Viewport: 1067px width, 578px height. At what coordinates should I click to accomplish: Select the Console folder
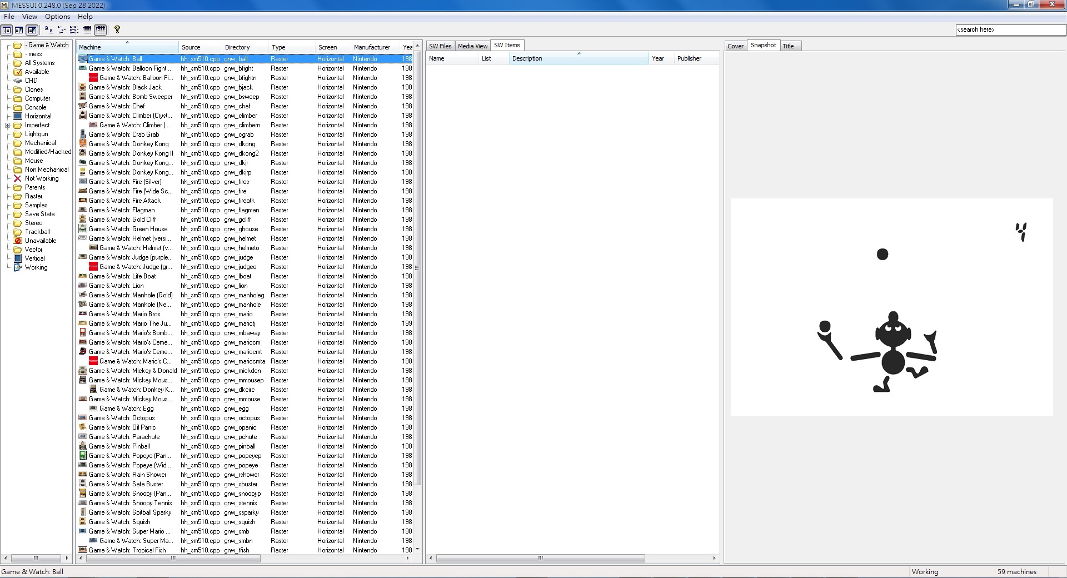click(30, 107)
